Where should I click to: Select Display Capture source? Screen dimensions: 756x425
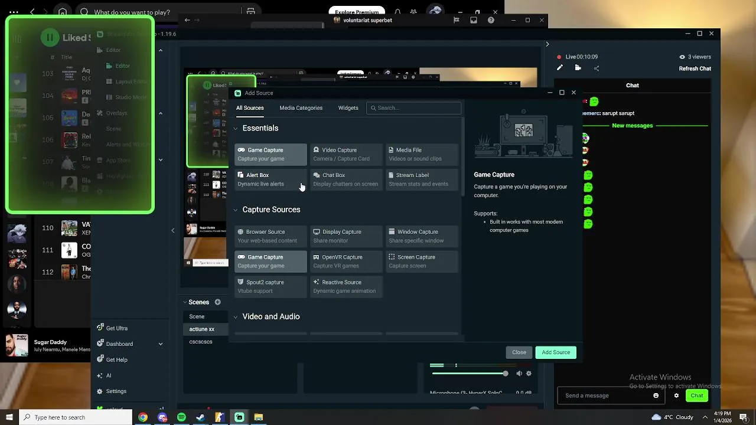pyautogui.click(x=346, y=236)
